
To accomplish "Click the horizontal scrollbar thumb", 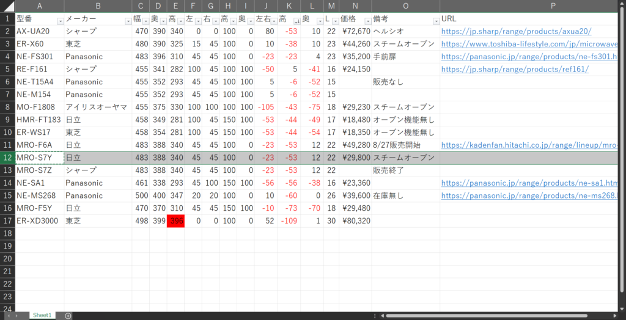I will [x=487, y=316].
